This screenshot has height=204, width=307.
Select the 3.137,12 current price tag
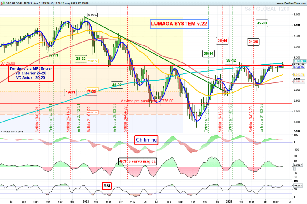coord(299,64)
